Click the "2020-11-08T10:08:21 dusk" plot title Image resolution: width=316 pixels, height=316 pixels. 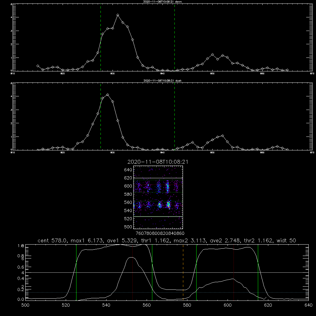[162, 81]
